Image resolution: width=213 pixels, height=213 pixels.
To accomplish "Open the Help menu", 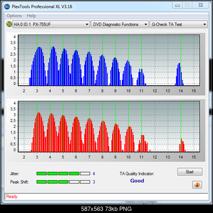I will (x=31, y=16).
